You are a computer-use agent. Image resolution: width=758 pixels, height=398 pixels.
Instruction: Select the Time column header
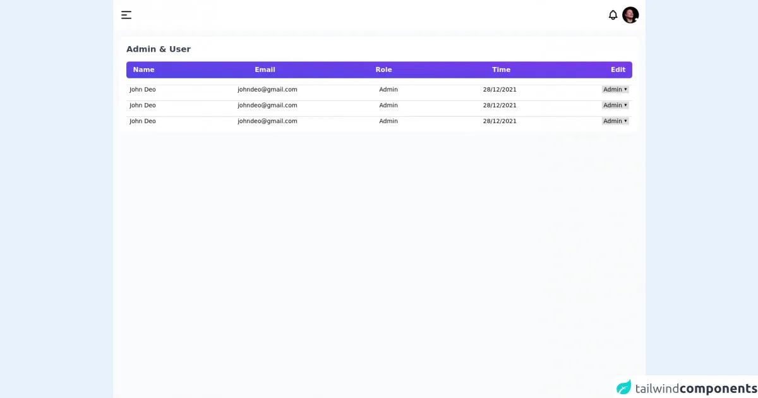[x=501, y=70]
